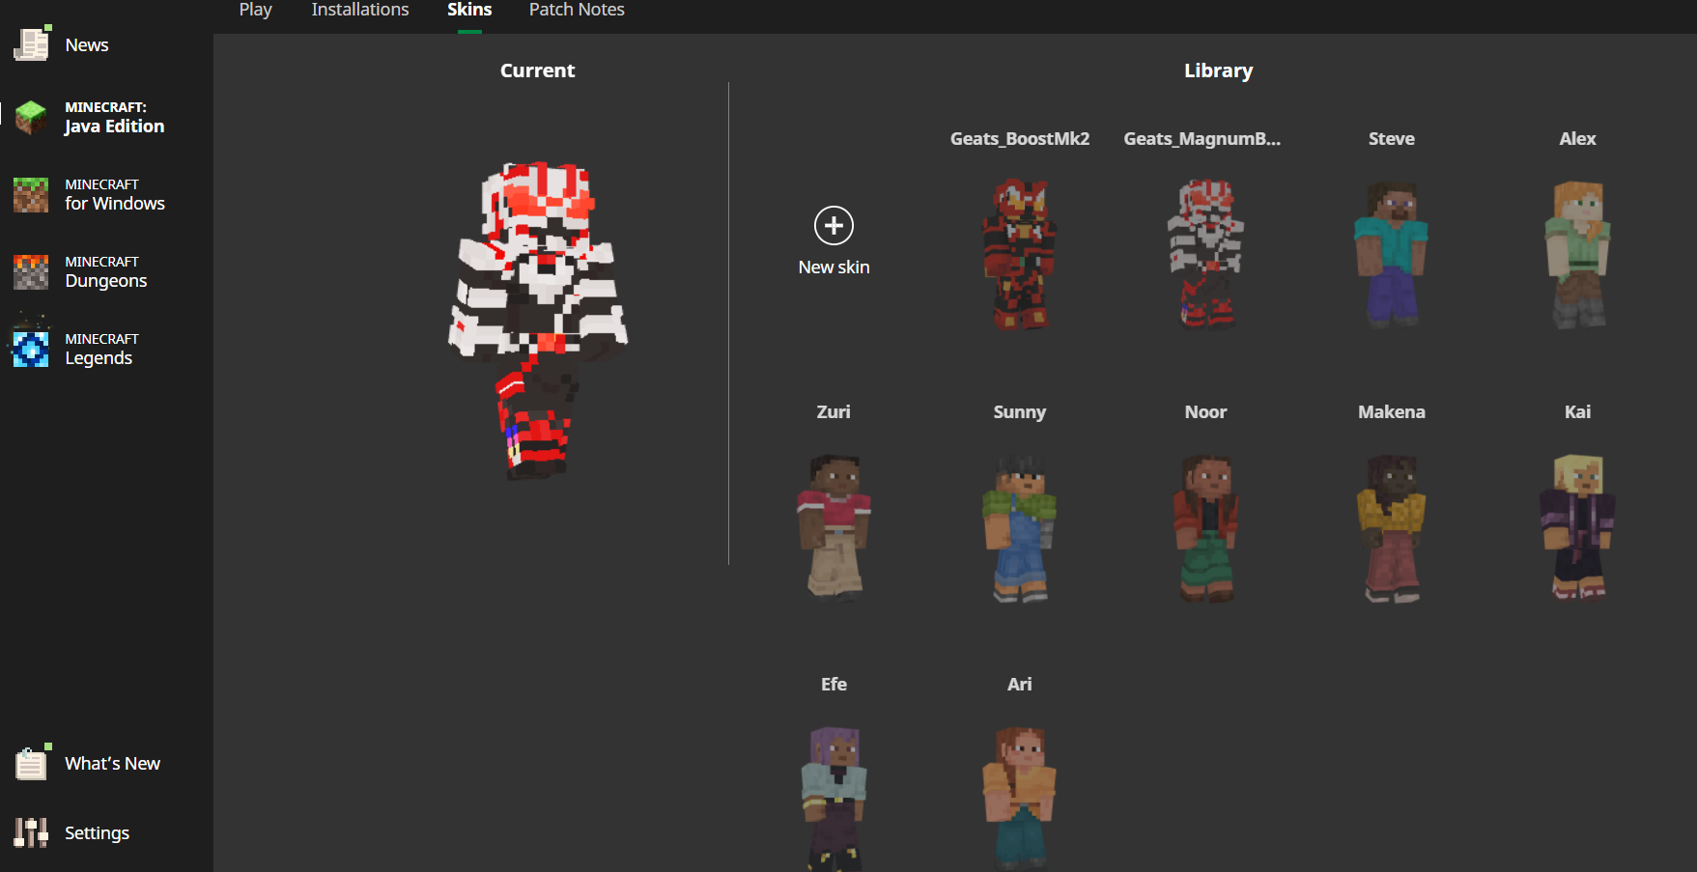Choose the Kai skin thumbnail
This screenshot has height=872, width=1697.
click(x=1577, y=527)
